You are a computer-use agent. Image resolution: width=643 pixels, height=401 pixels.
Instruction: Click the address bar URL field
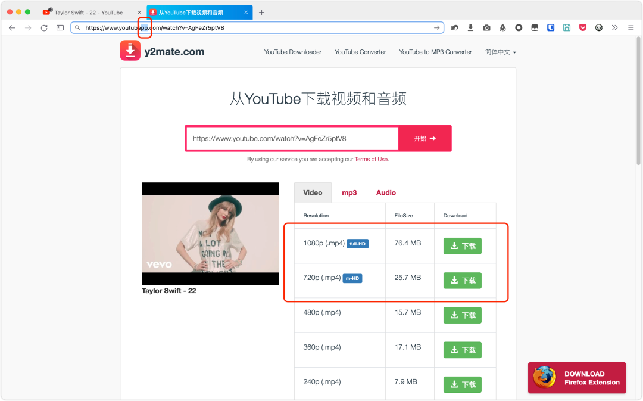(257, 28)
